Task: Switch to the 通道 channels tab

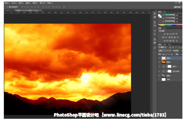Action: click(x=165, y=44)
